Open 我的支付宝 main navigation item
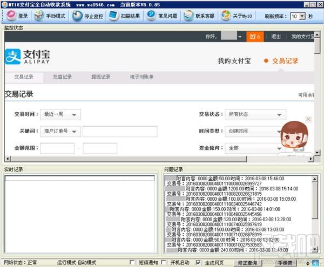Screen dimensions: 324x267 [x=234, y=61]
